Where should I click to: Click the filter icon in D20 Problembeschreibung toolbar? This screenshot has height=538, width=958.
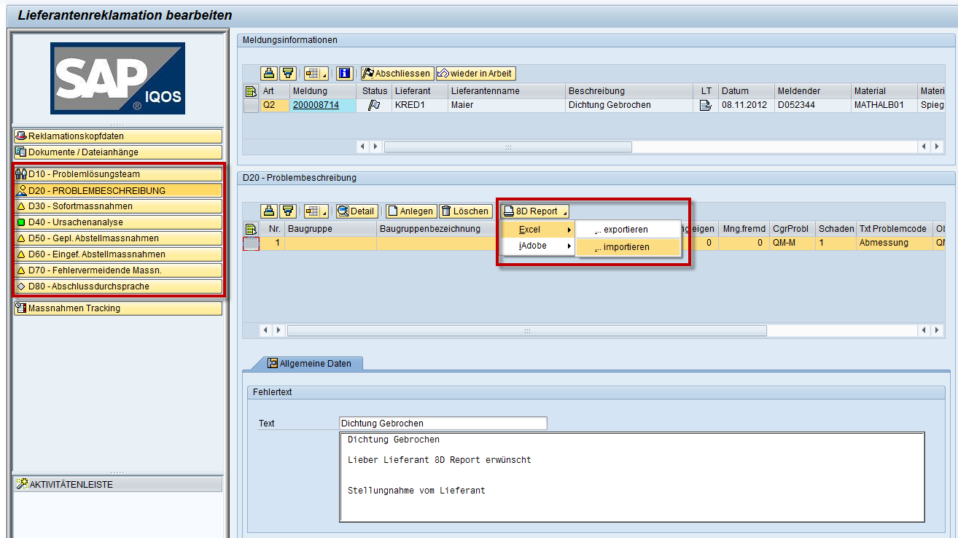pyautogui.click(x=287, y=211)
